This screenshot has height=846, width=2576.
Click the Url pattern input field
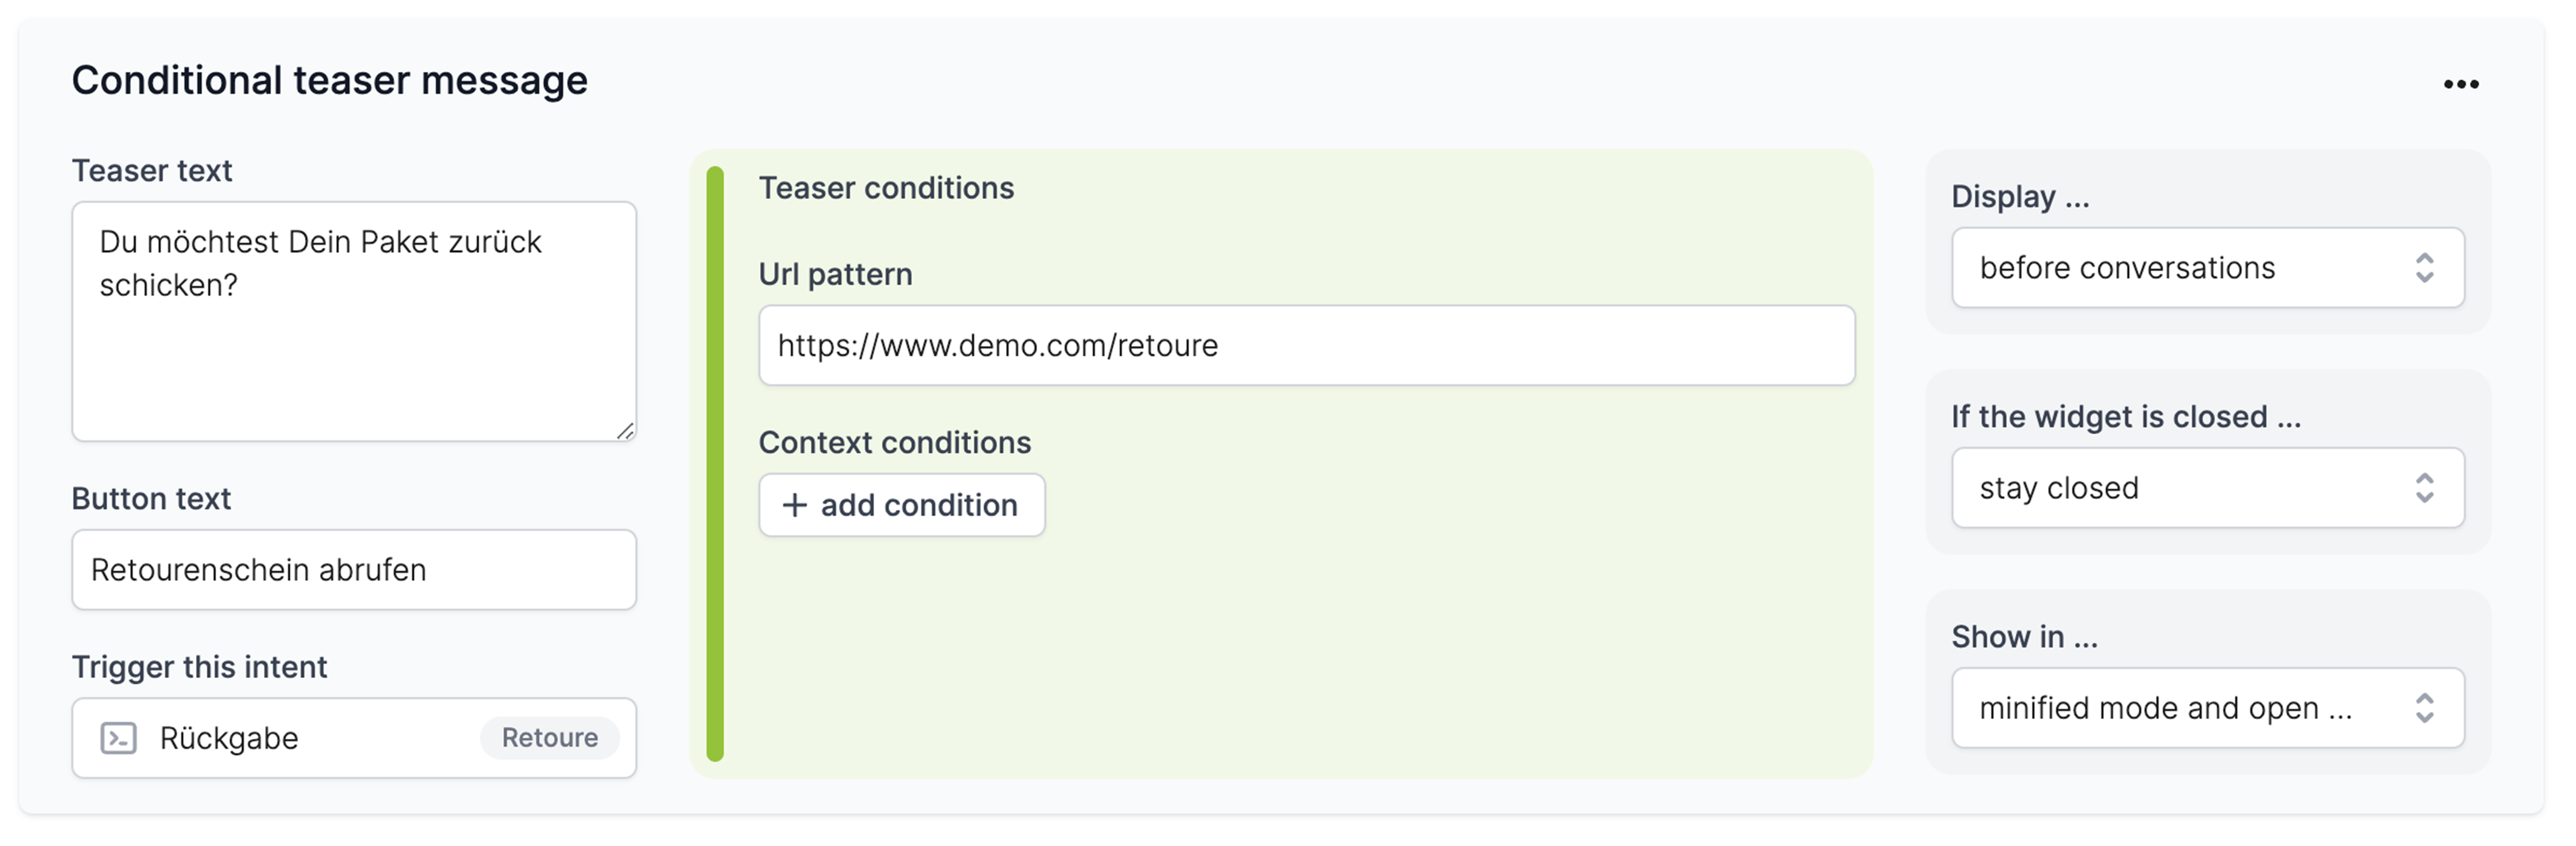(1306, 345)
